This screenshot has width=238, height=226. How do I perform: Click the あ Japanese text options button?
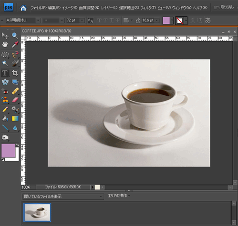[207, 21]
